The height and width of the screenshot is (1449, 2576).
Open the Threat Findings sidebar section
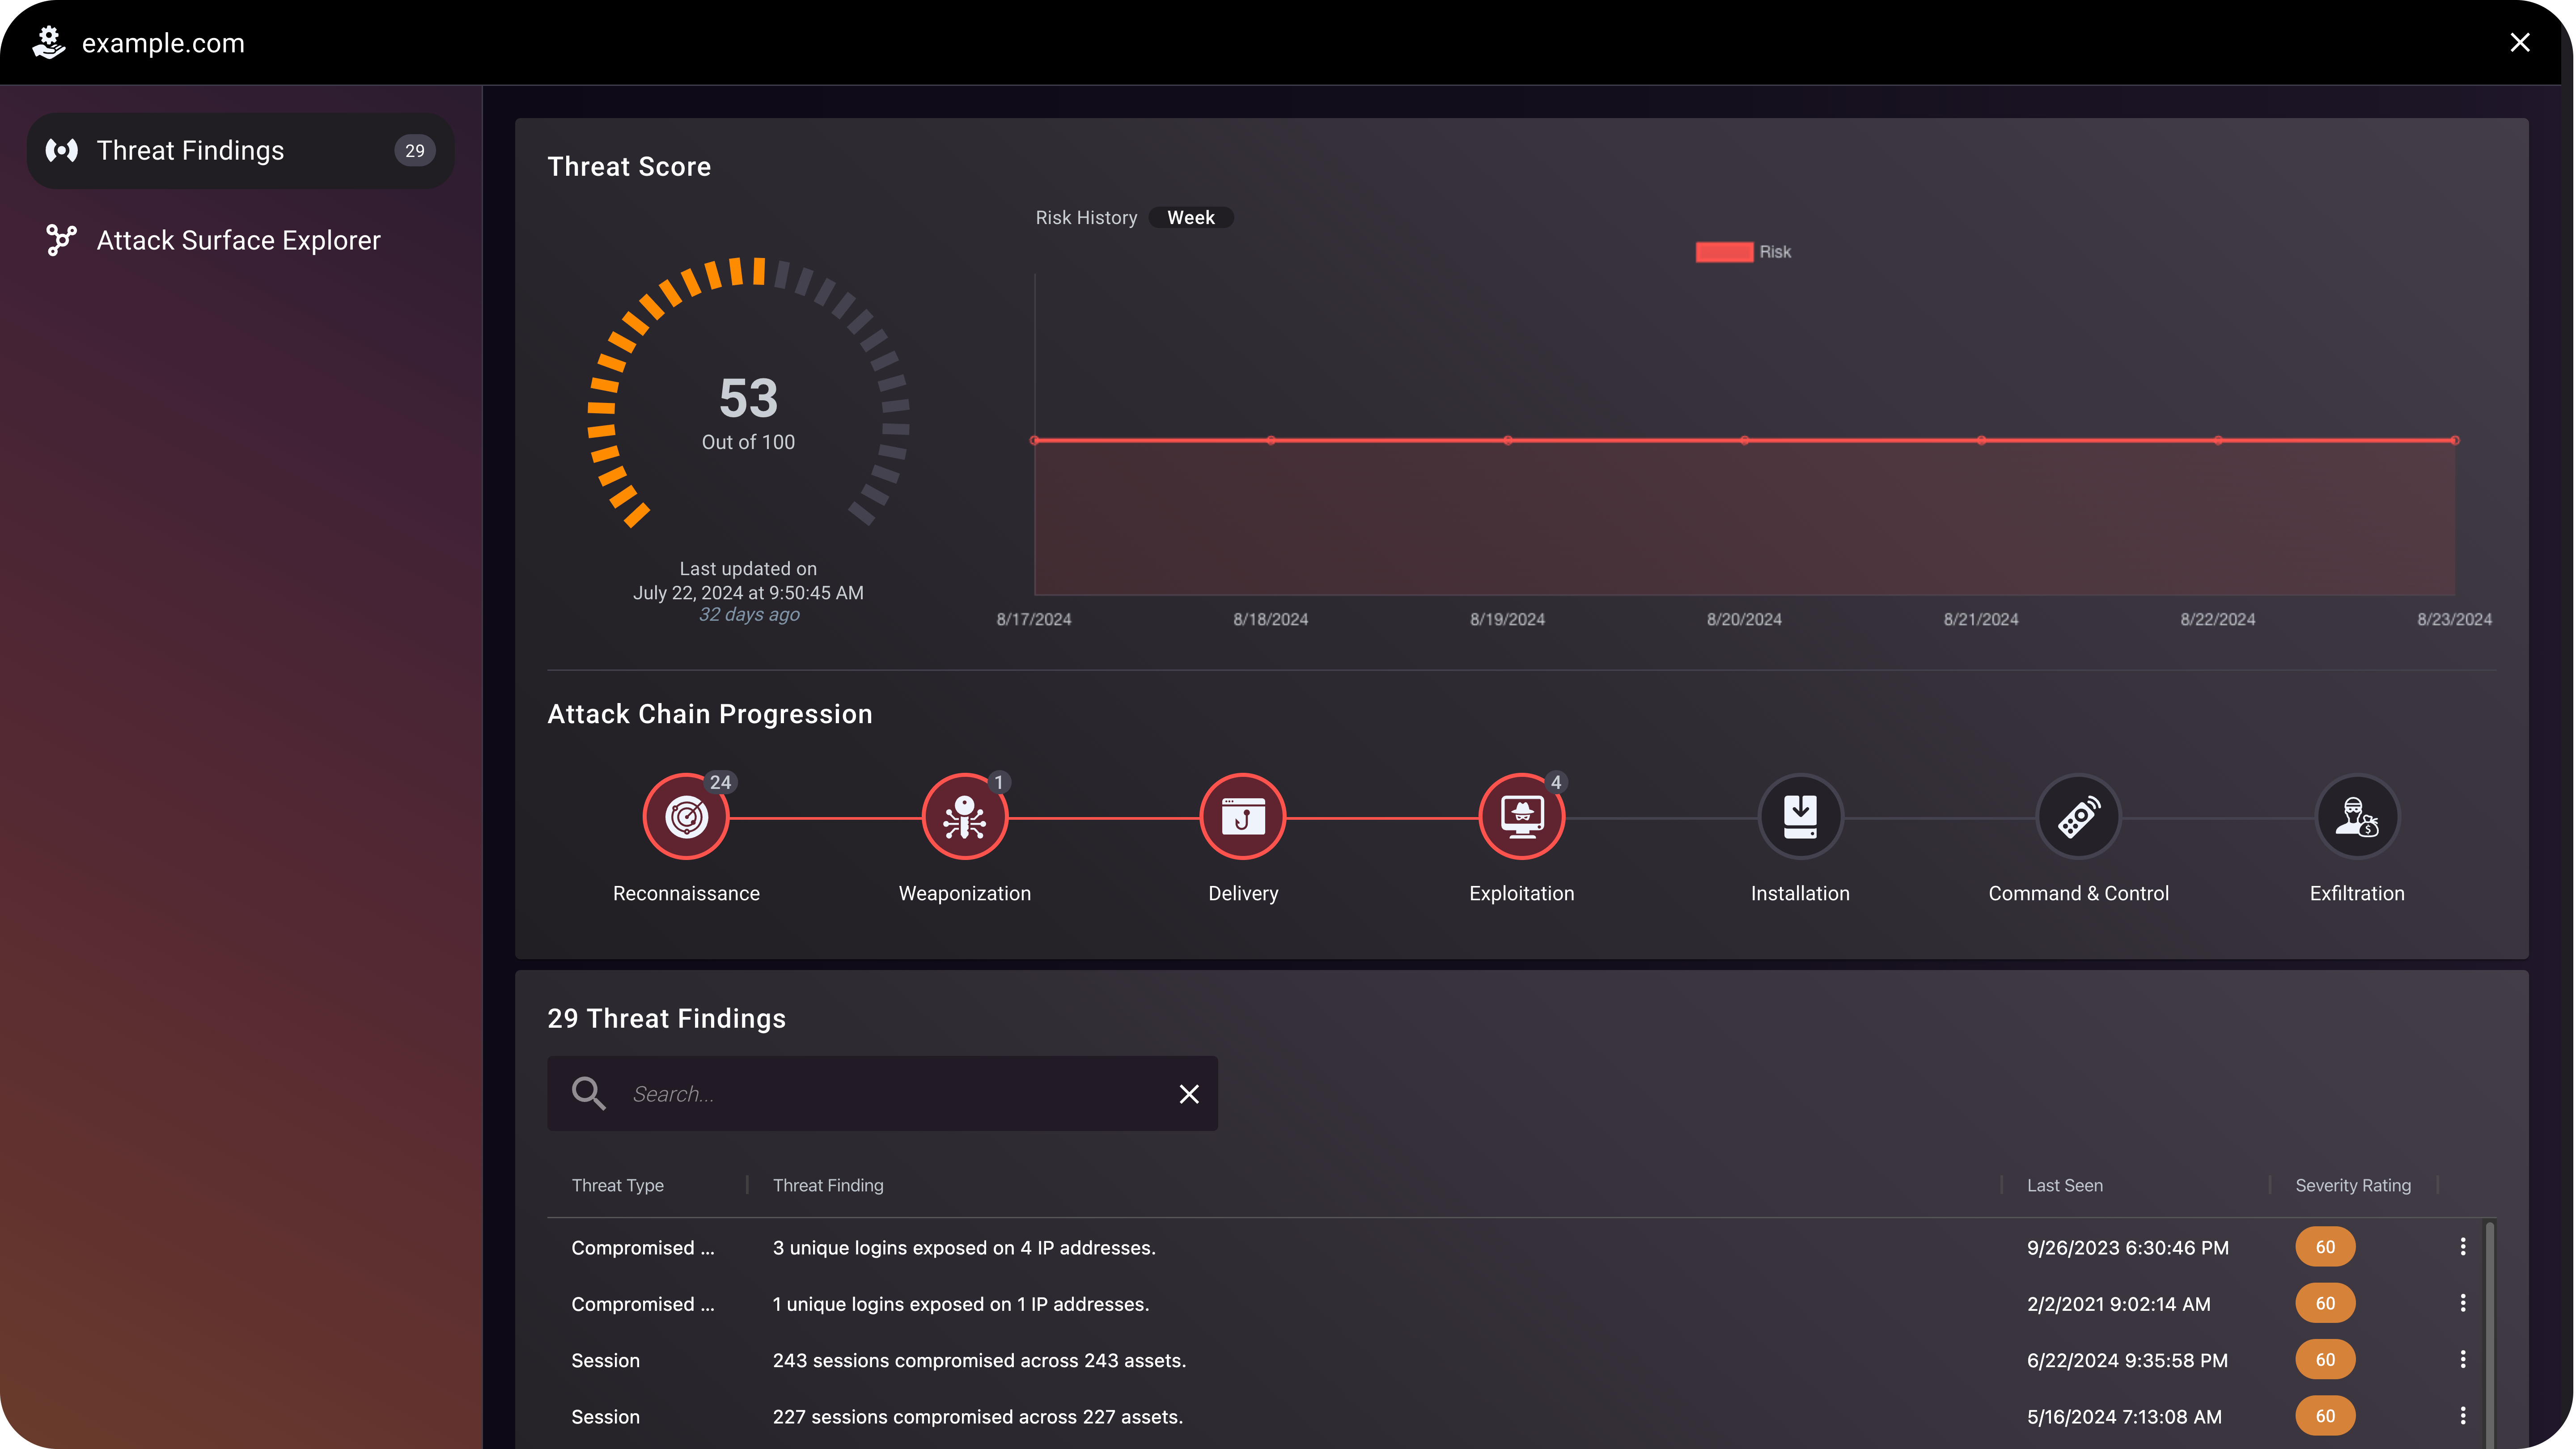pyautogui.click(x=240, y=151)
